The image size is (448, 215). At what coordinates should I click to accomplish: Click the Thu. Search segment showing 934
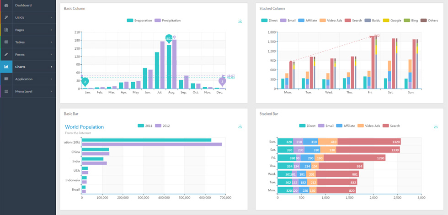pyautogui.click(x=341, y=166)
